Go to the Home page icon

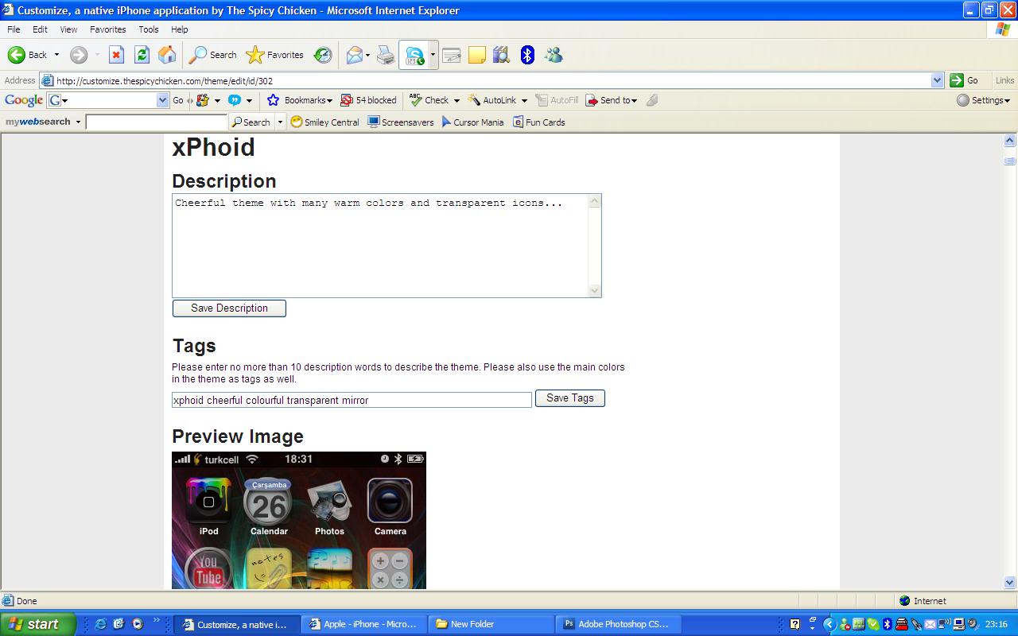pos(167,55)
